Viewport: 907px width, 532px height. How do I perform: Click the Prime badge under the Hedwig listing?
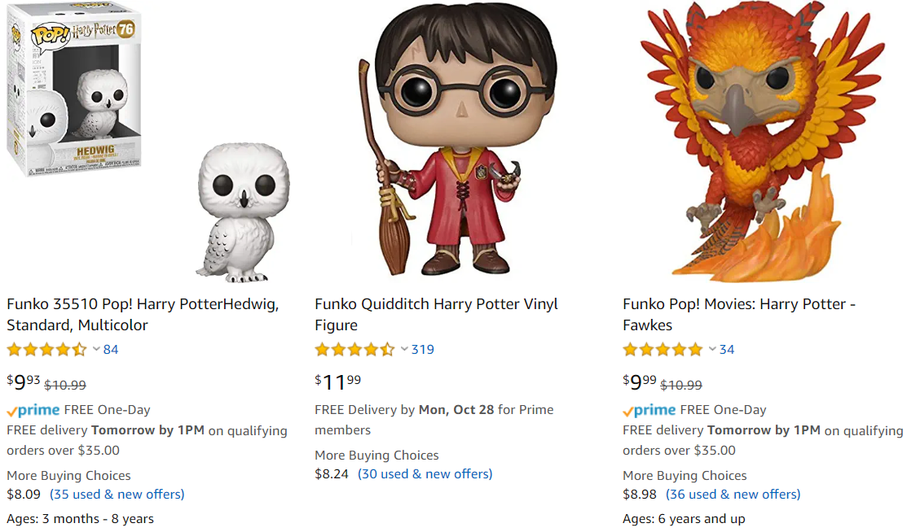pyautogui.click(x=33, y=410)
